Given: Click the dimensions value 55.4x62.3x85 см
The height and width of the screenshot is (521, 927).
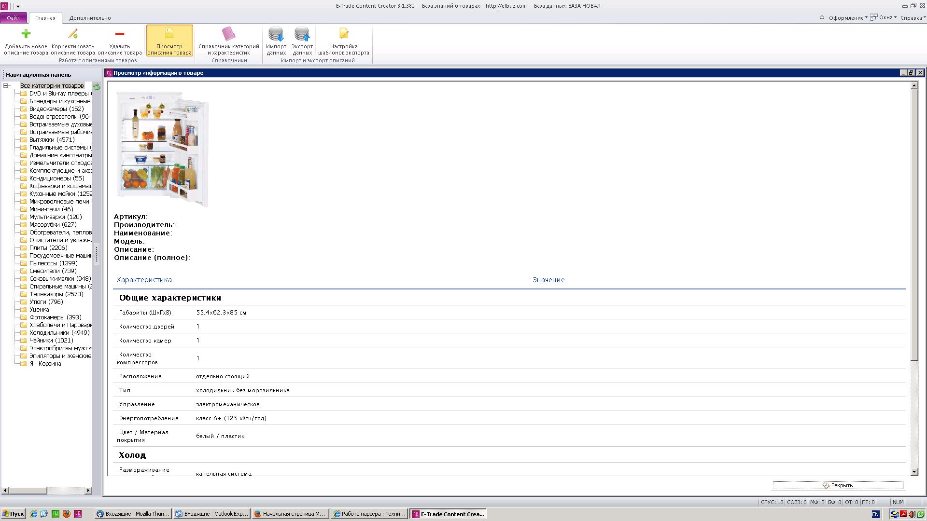Looking at the screenshot, I should [221, 313].
